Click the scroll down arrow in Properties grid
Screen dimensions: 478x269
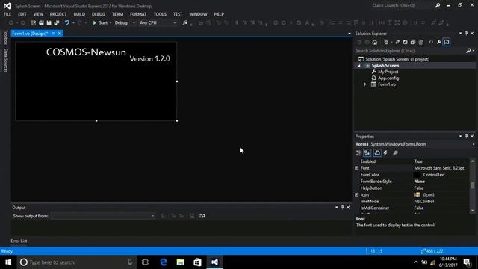point(473,211)
